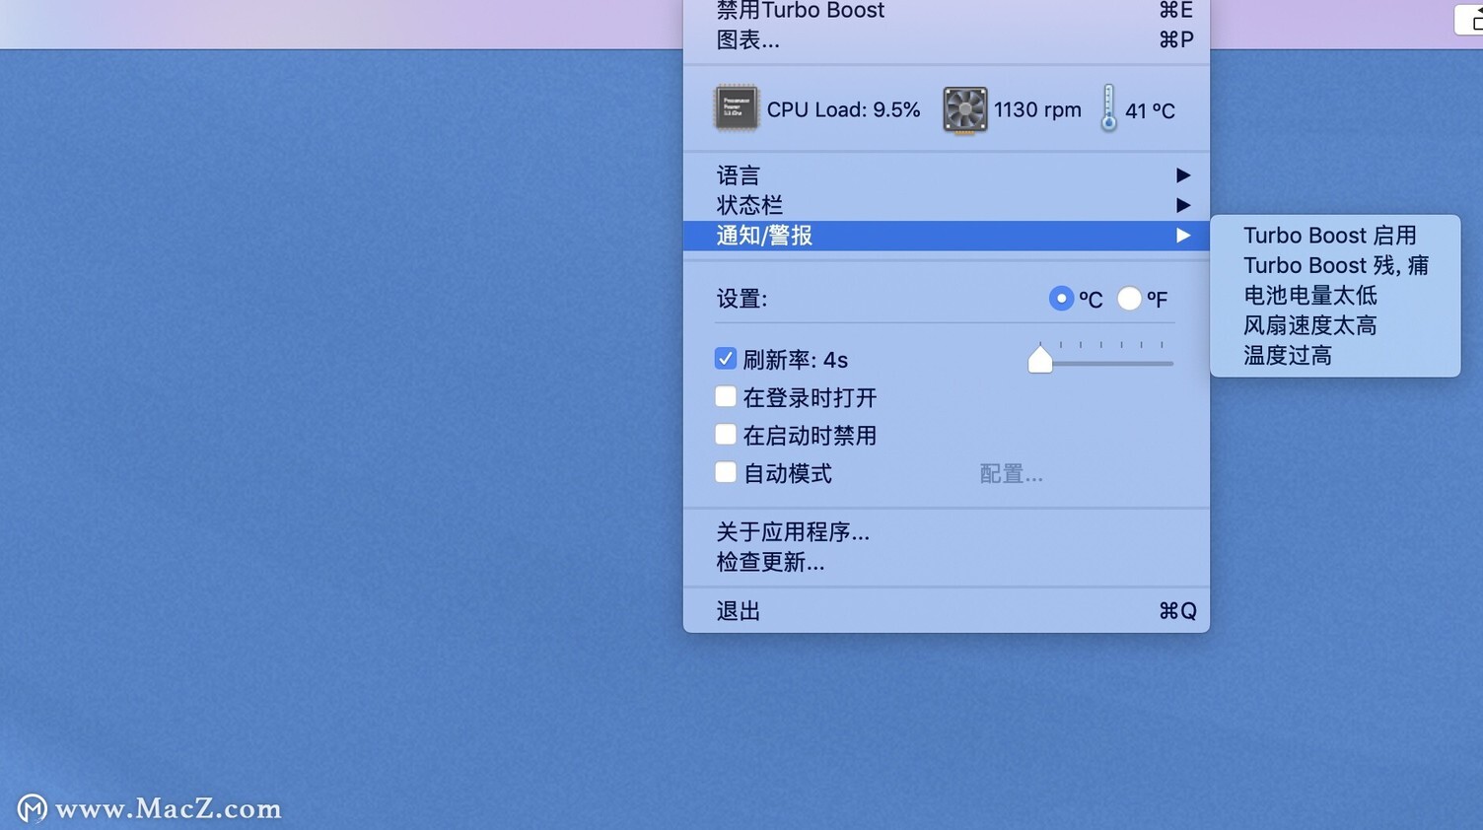Viewport: 1483px width, 830px height.
Task: Expand the 通知/警报 submenu arrow
Action: coord(1183,236)
